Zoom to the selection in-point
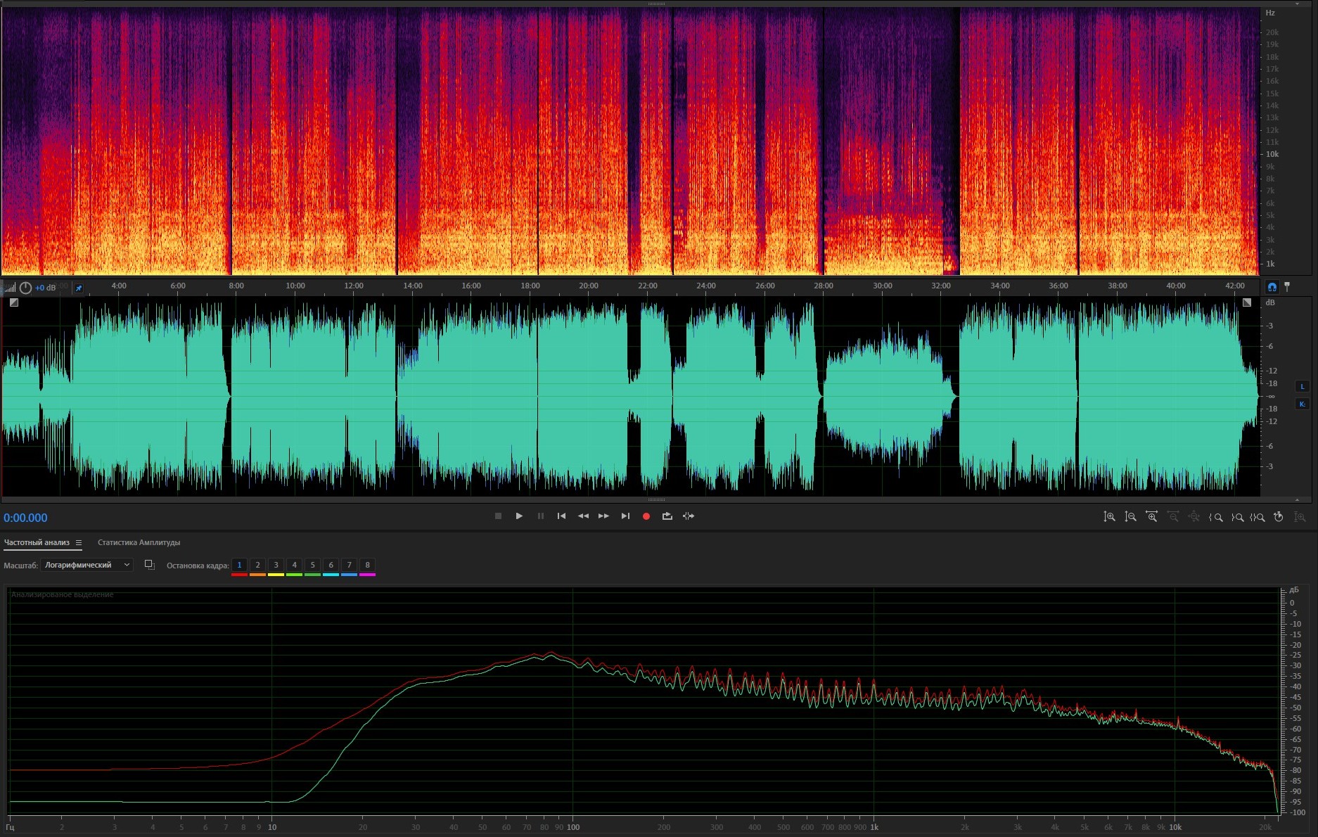Image resolution: width=1318 pixels, height=837 pixels. point(1215,517)
